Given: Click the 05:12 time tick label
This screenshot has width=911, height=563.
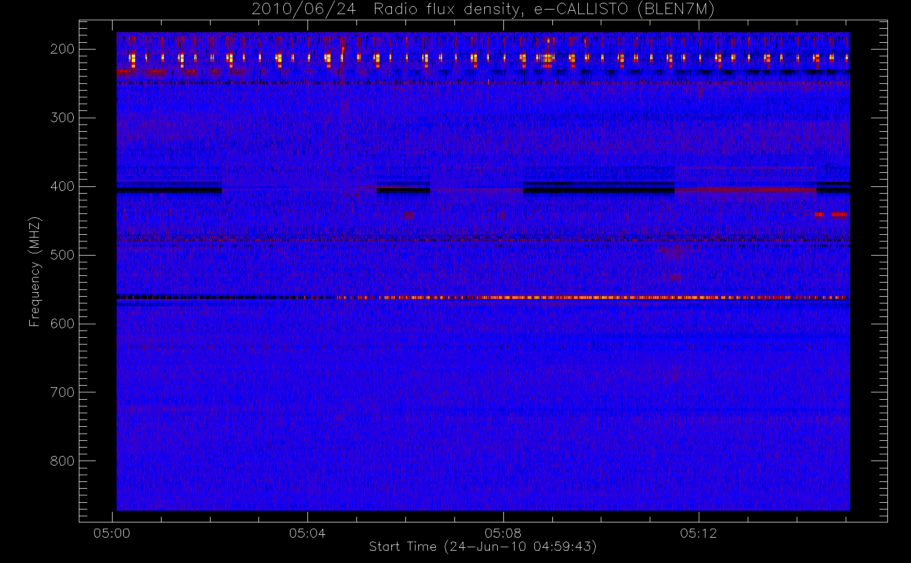Looking at the screenshot, I should click(x=699, y=533).
